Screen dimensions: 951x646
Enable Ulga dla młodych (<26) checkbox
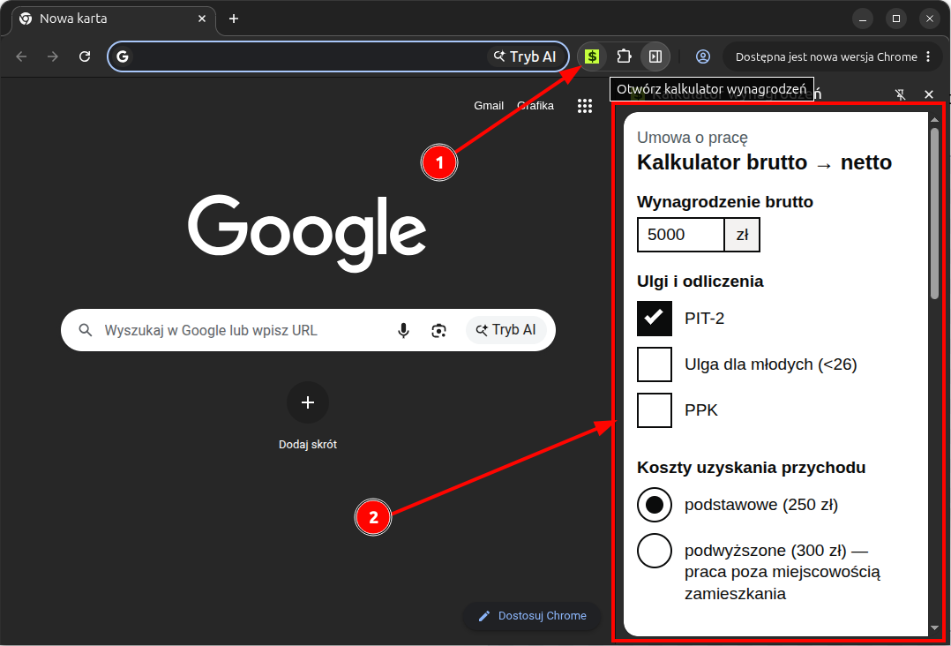pyautogui.click(x=654, y=364)
